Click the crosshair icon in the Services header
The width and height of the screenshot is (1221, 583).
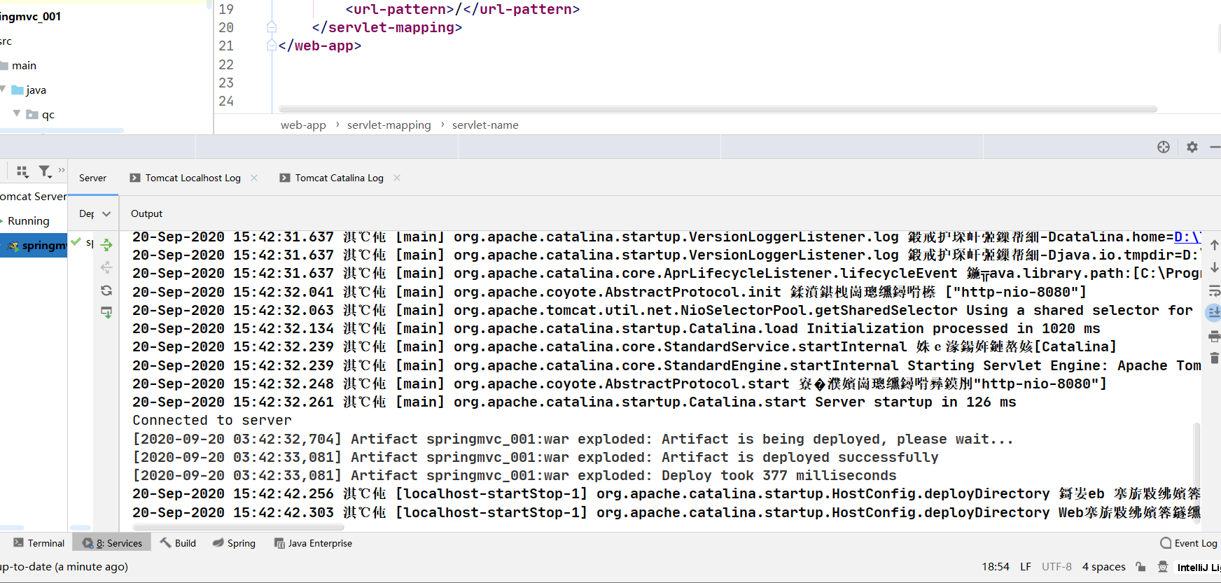[1164, 147]
